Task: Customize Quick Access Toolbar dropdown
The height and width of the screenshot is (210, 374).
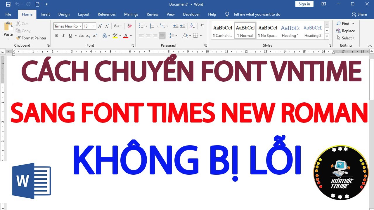Action: click(47, 4)
